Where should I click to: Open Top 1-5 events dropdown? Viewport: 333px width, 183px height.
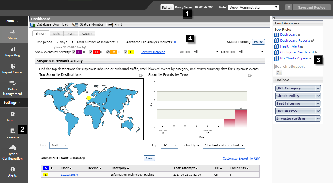[169, 145]
